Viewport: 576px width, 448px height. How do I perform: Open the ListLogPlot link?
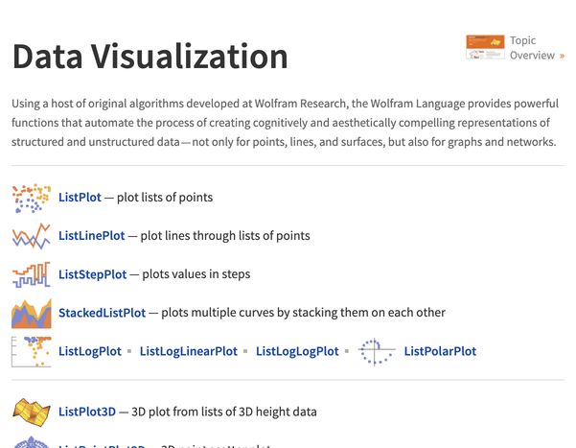pos(89,352)
